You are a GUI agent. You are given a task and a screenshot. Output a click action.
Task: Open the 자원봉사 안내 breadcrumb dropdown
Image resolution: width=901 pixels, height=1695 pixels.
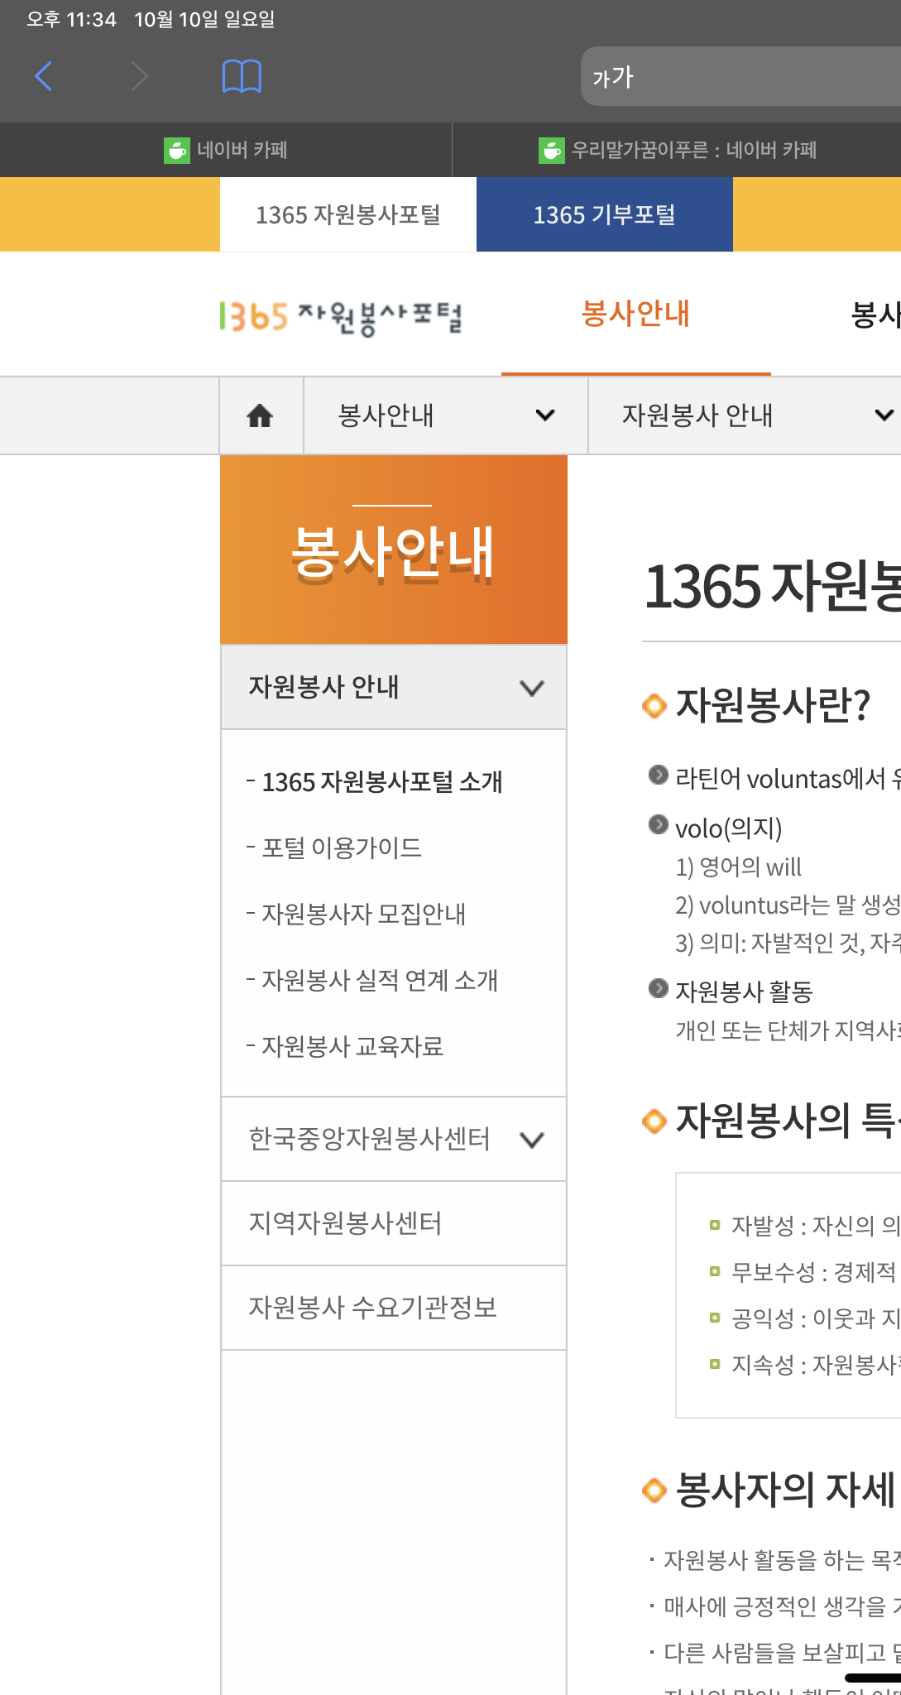[x=745, y=415]
